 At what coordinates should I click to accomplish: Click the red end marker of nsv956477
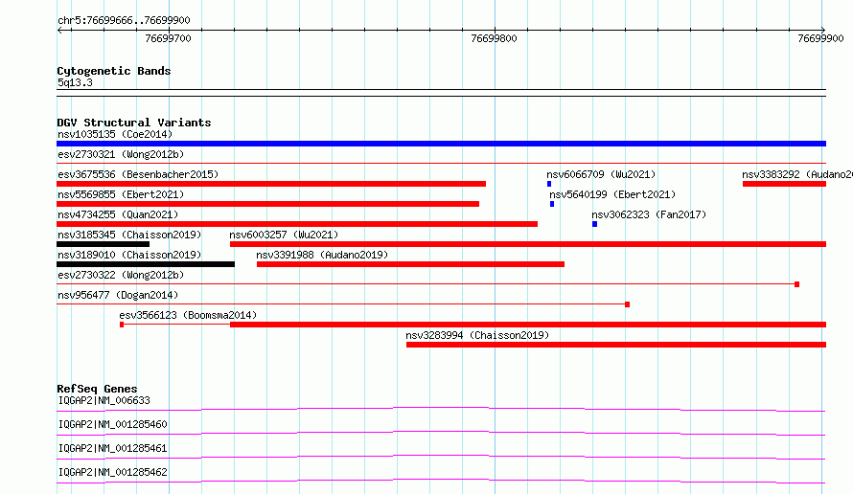click(627, 304)
